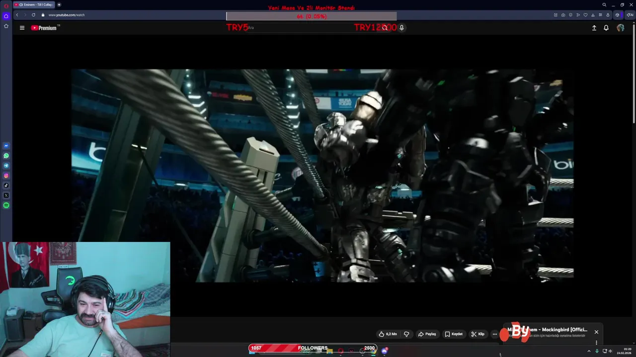
Task: Show hidden system tray icons chevron
Action: click(x=589, y=351)
